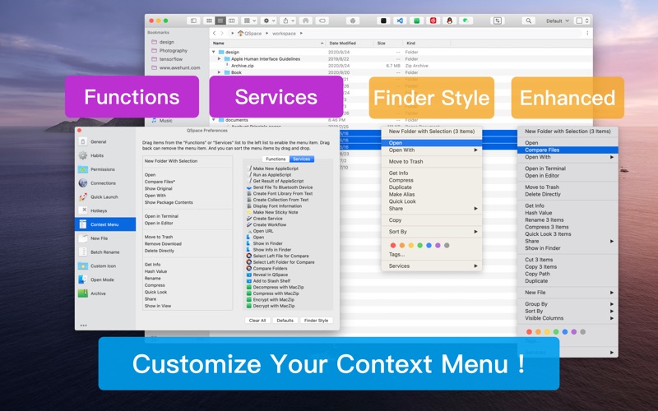The height and width of the screenshot is (411, 658).
Task: Open Batch Rename preferences pane
Action: pyautogui.click(x=105, y=252)
